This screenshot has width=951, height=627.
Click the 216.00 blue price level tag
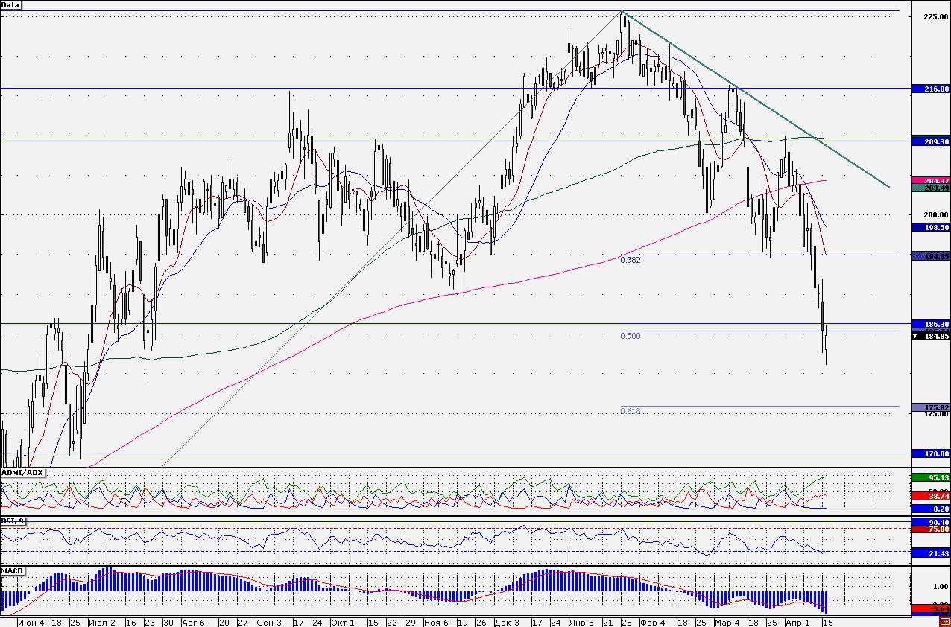tap(931, 89)
